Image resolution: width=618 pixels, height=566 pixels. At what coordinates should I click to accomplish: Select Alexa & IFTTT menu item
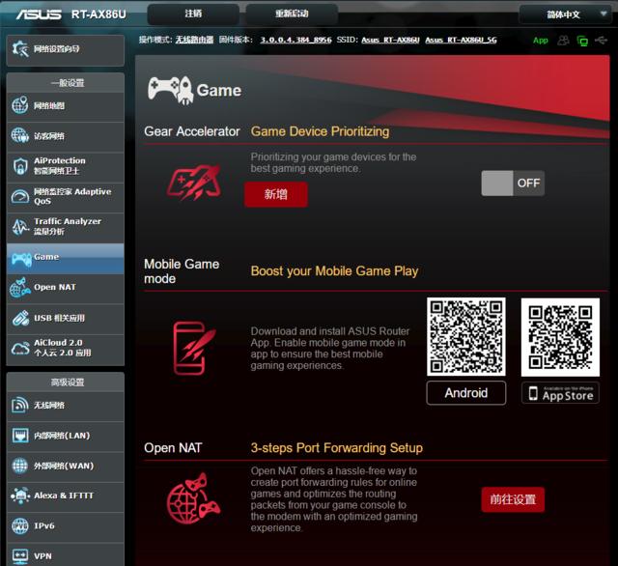(x=66, y=495)
